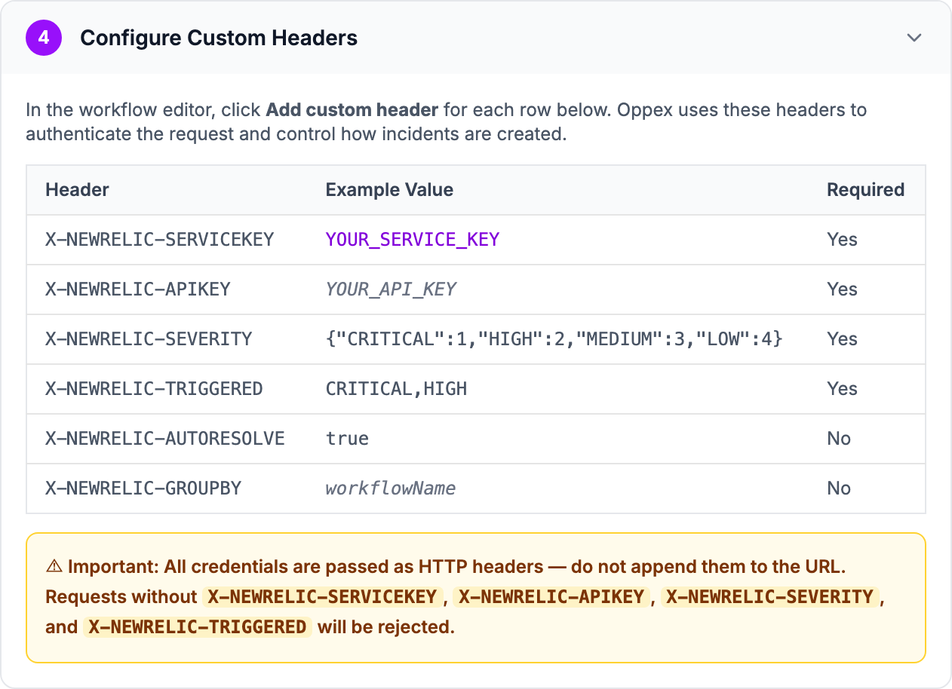The width and height of the screenshot is (952, 689).
Task: Click the true example value
Action: point(347,439)
